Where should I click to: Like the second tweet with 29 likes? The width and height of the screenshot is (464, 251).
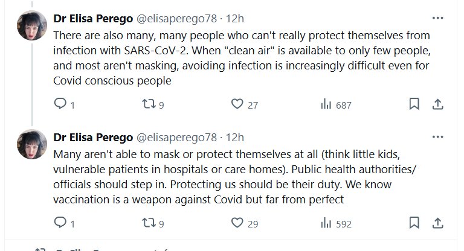click(x=237, y=223)
